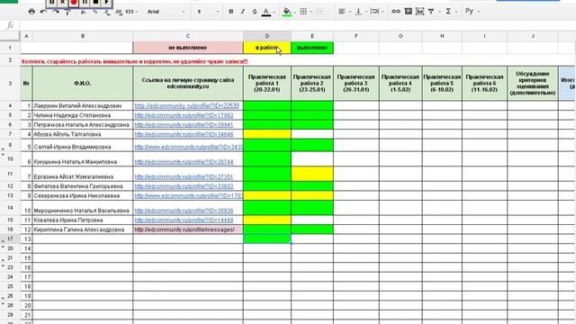576x324 pixels.
Task: Toggle italic formatting
Action: pos(243,12)
